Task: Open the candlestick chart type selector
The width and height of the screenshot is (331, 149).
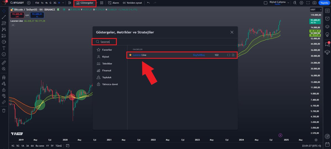Action: (x=70, y=3)
